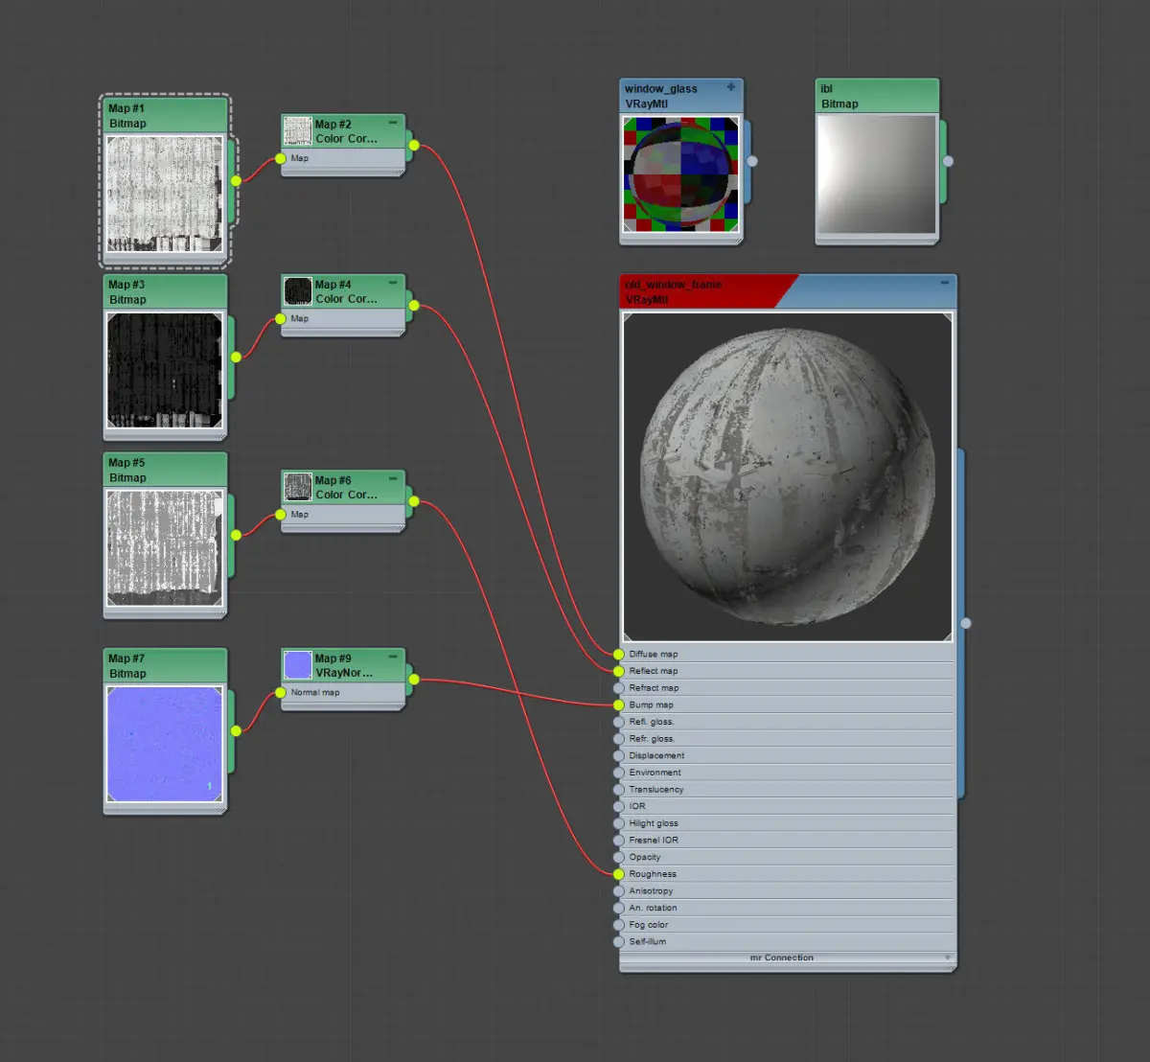
Task: Click the Environment input socket
Action: pyautogui.click(x=619, y=773)
